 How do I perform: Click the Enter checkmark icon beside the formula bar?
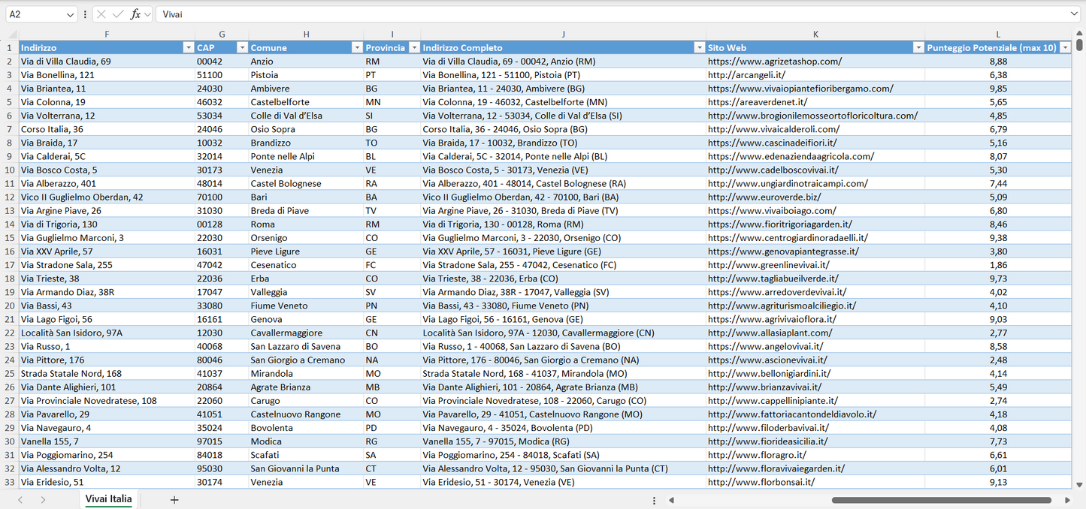118,14
